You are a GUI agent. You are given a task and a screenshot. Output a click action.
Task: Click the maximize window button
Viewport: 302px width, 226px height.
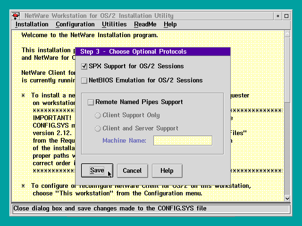(x=286, y=16)
